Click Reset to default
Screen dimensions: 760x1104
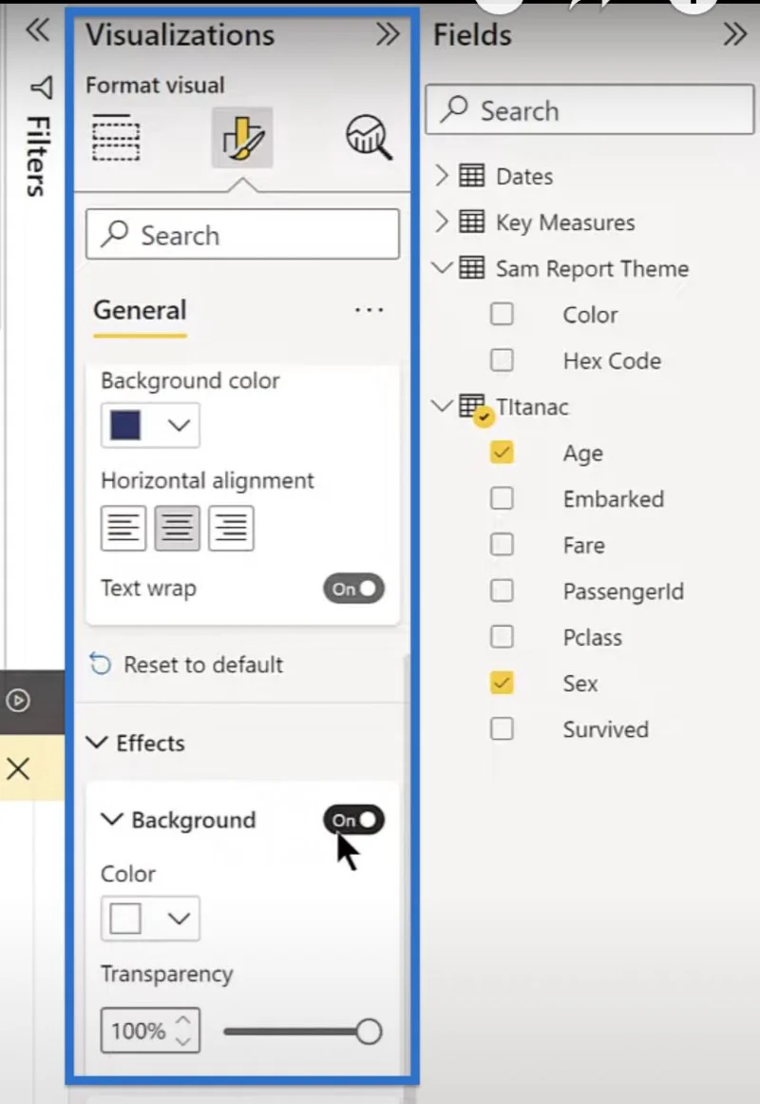point(186,664)
